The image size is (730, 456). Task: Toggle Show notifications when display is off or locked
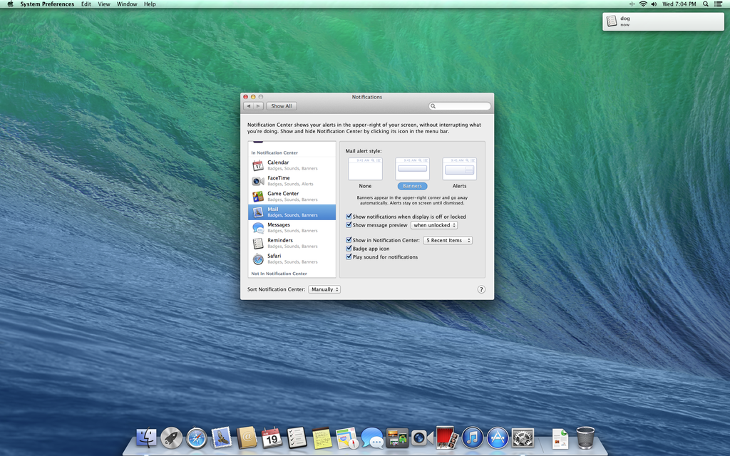(349, 217)
